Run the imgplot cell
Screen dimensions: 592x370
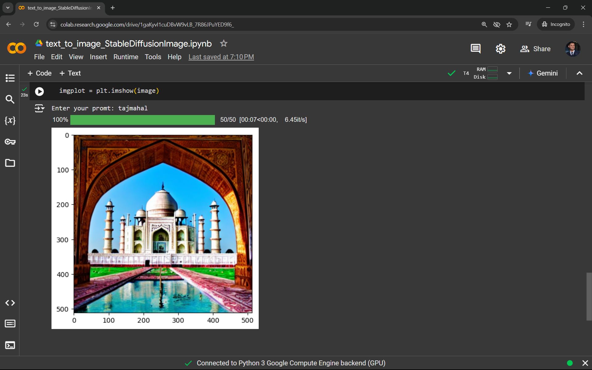39,91
